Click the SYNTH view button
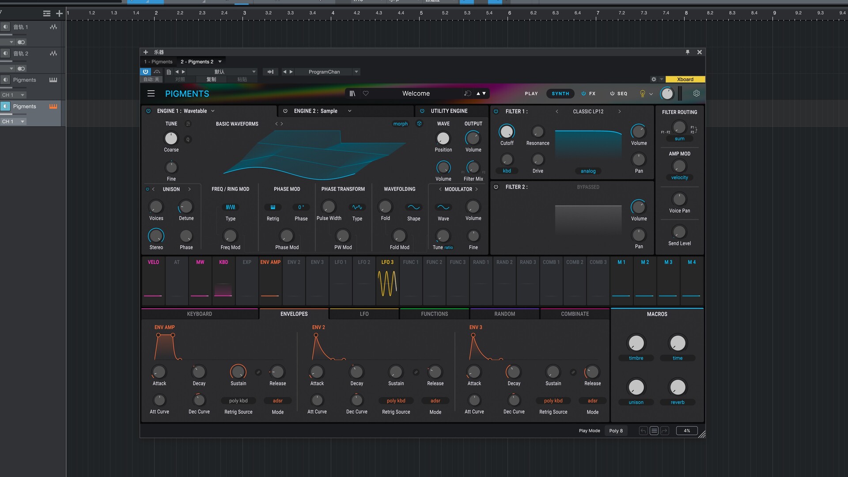The image size is (848, 477). tap(560, 94)
